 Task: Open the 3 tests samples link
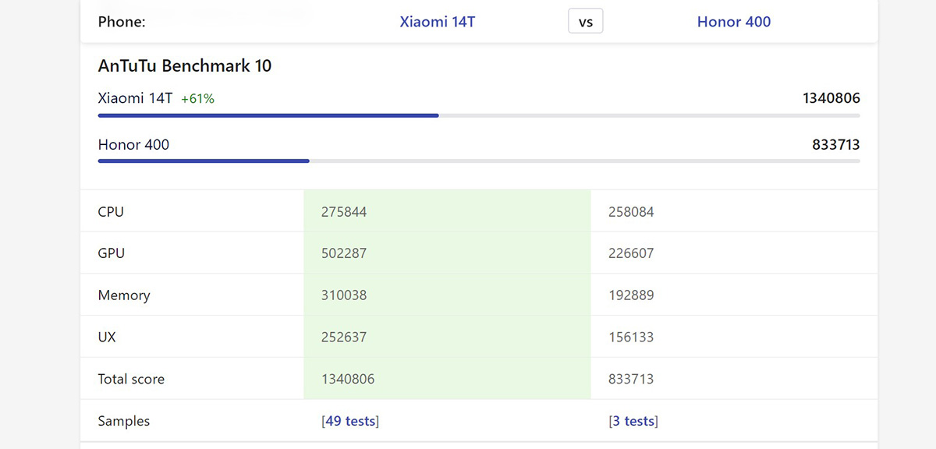click(x=633, y=421)
